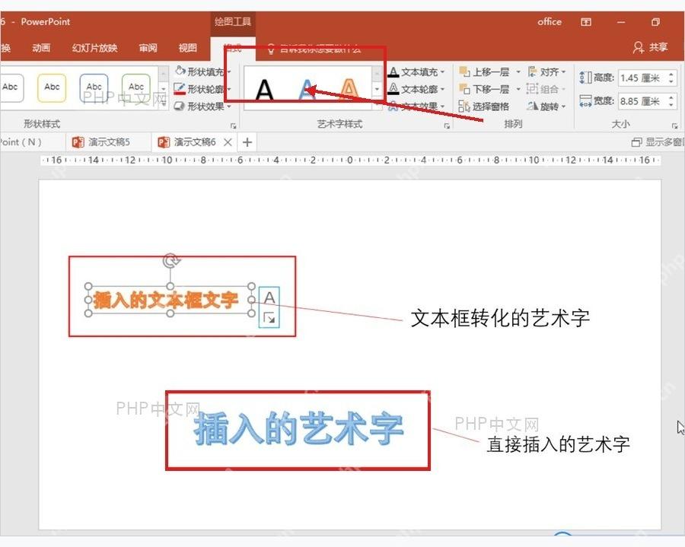This screenshot has width=685, height=547.
Task: Open the 形状填充 shape fill menu
Action: click(202, 72)
